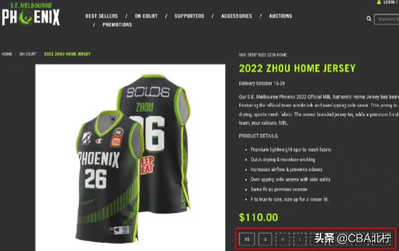Click the 2022 Zhou Home Jersey title

click(x=297, y=68)
